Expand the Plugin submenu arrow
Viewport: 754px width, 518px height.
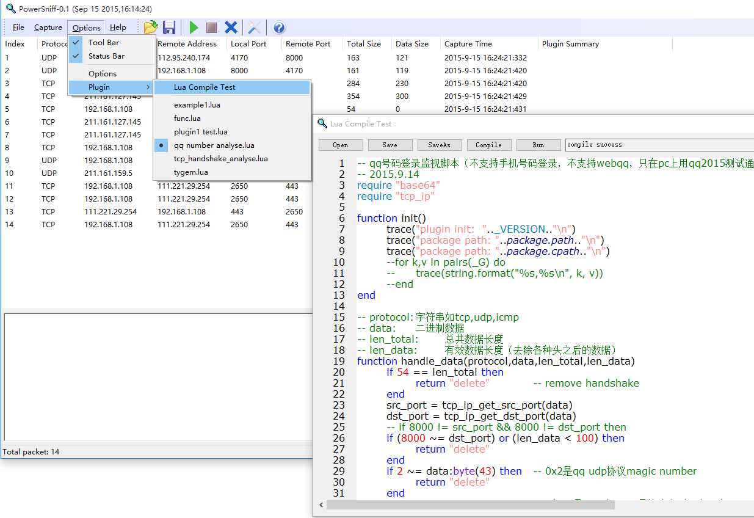click(148, 87)
